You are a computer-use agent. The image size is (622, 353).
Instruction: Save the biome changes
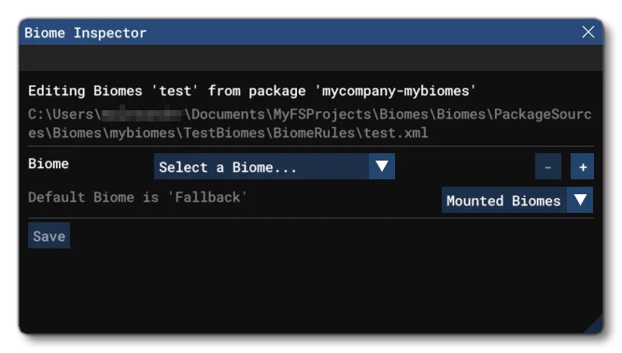49,236
